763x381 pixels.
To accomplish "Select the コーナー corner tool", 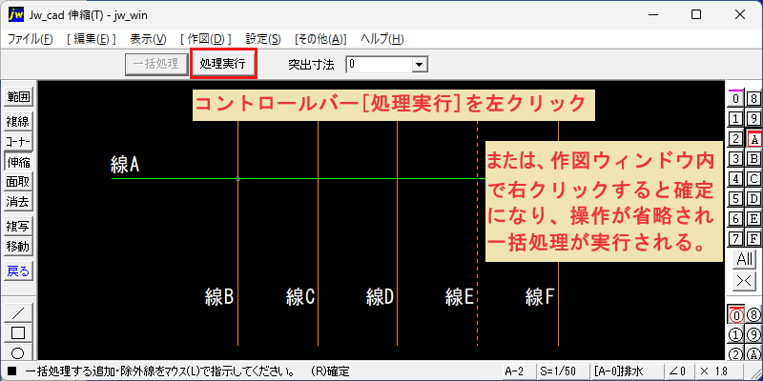I will 18,142.
